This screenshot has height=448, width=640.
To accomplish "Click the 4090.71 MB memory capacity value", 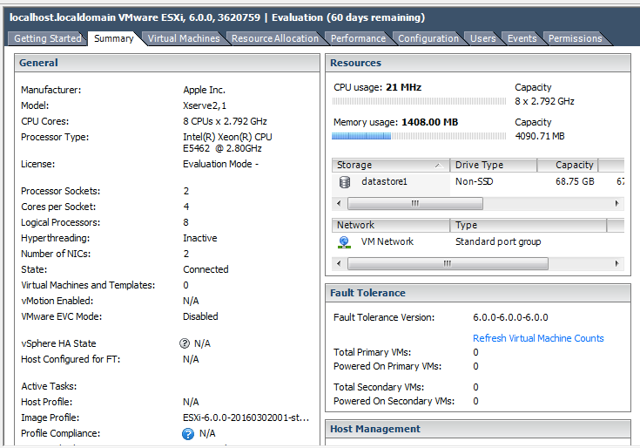I will (x=540, y=136).
